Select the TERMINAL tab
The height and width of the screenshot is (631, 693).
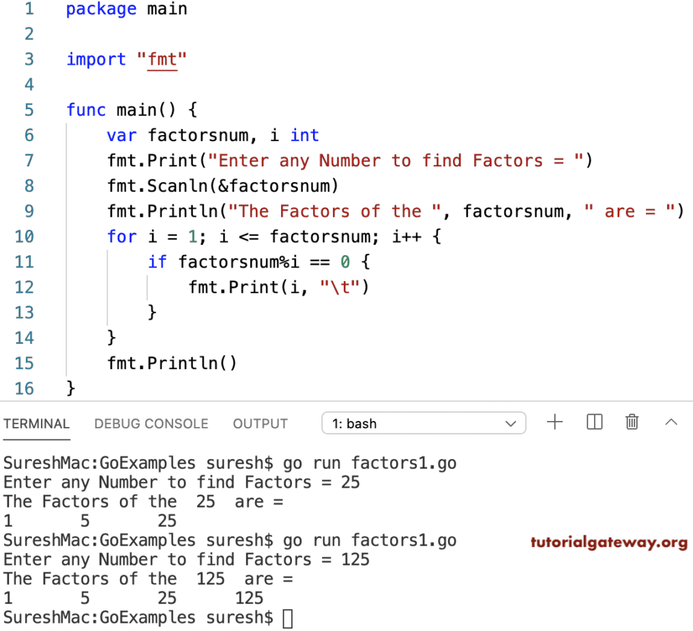36,424
